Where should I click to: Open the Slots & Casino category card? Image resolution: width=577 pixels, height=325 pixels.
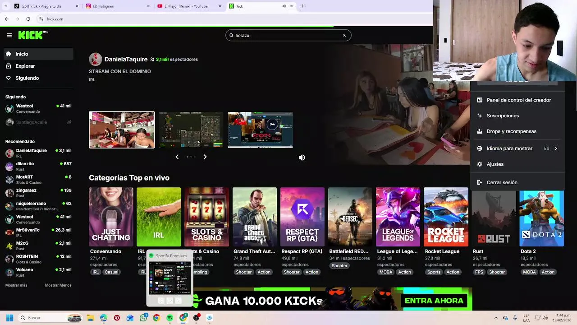pyautogui.click(x=206, y=217)
